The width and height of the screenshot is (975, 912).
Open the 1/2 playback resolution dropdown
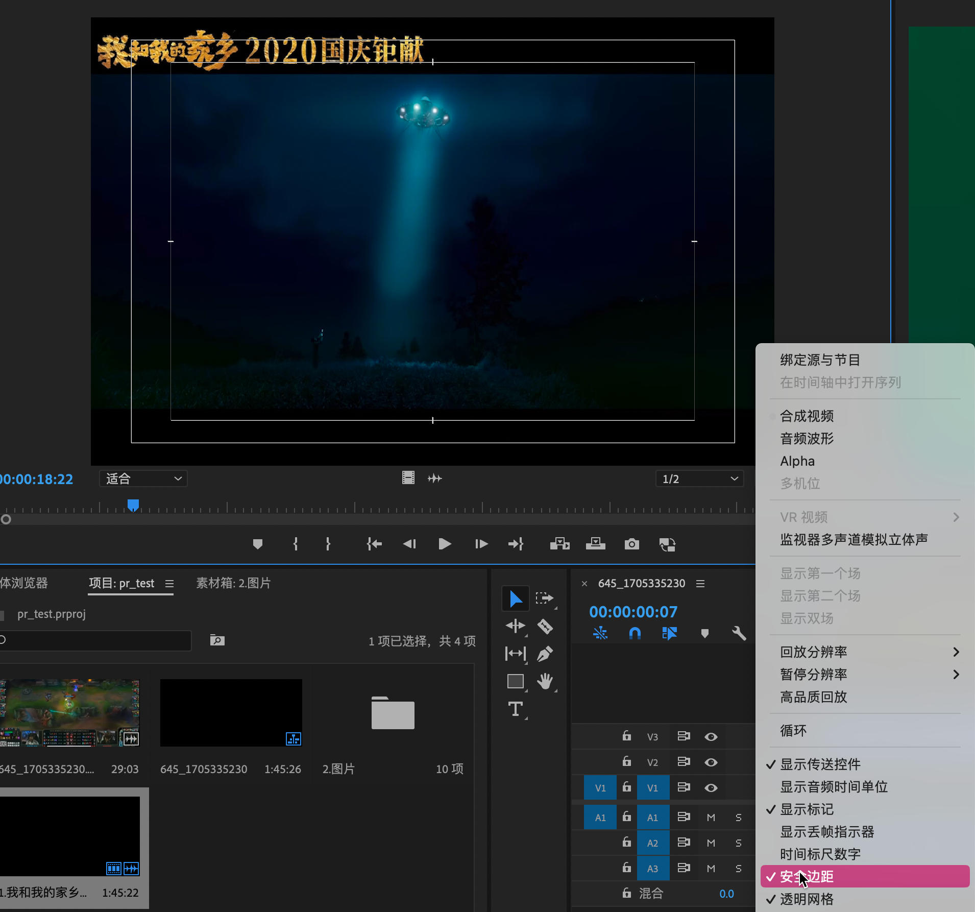pyautogui.click(x=699, y=478)
